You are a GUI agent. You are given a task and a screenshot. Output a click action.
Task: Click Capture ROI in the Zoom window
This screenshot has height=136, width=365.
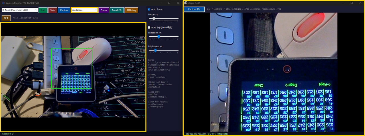(x=194, y=9)
